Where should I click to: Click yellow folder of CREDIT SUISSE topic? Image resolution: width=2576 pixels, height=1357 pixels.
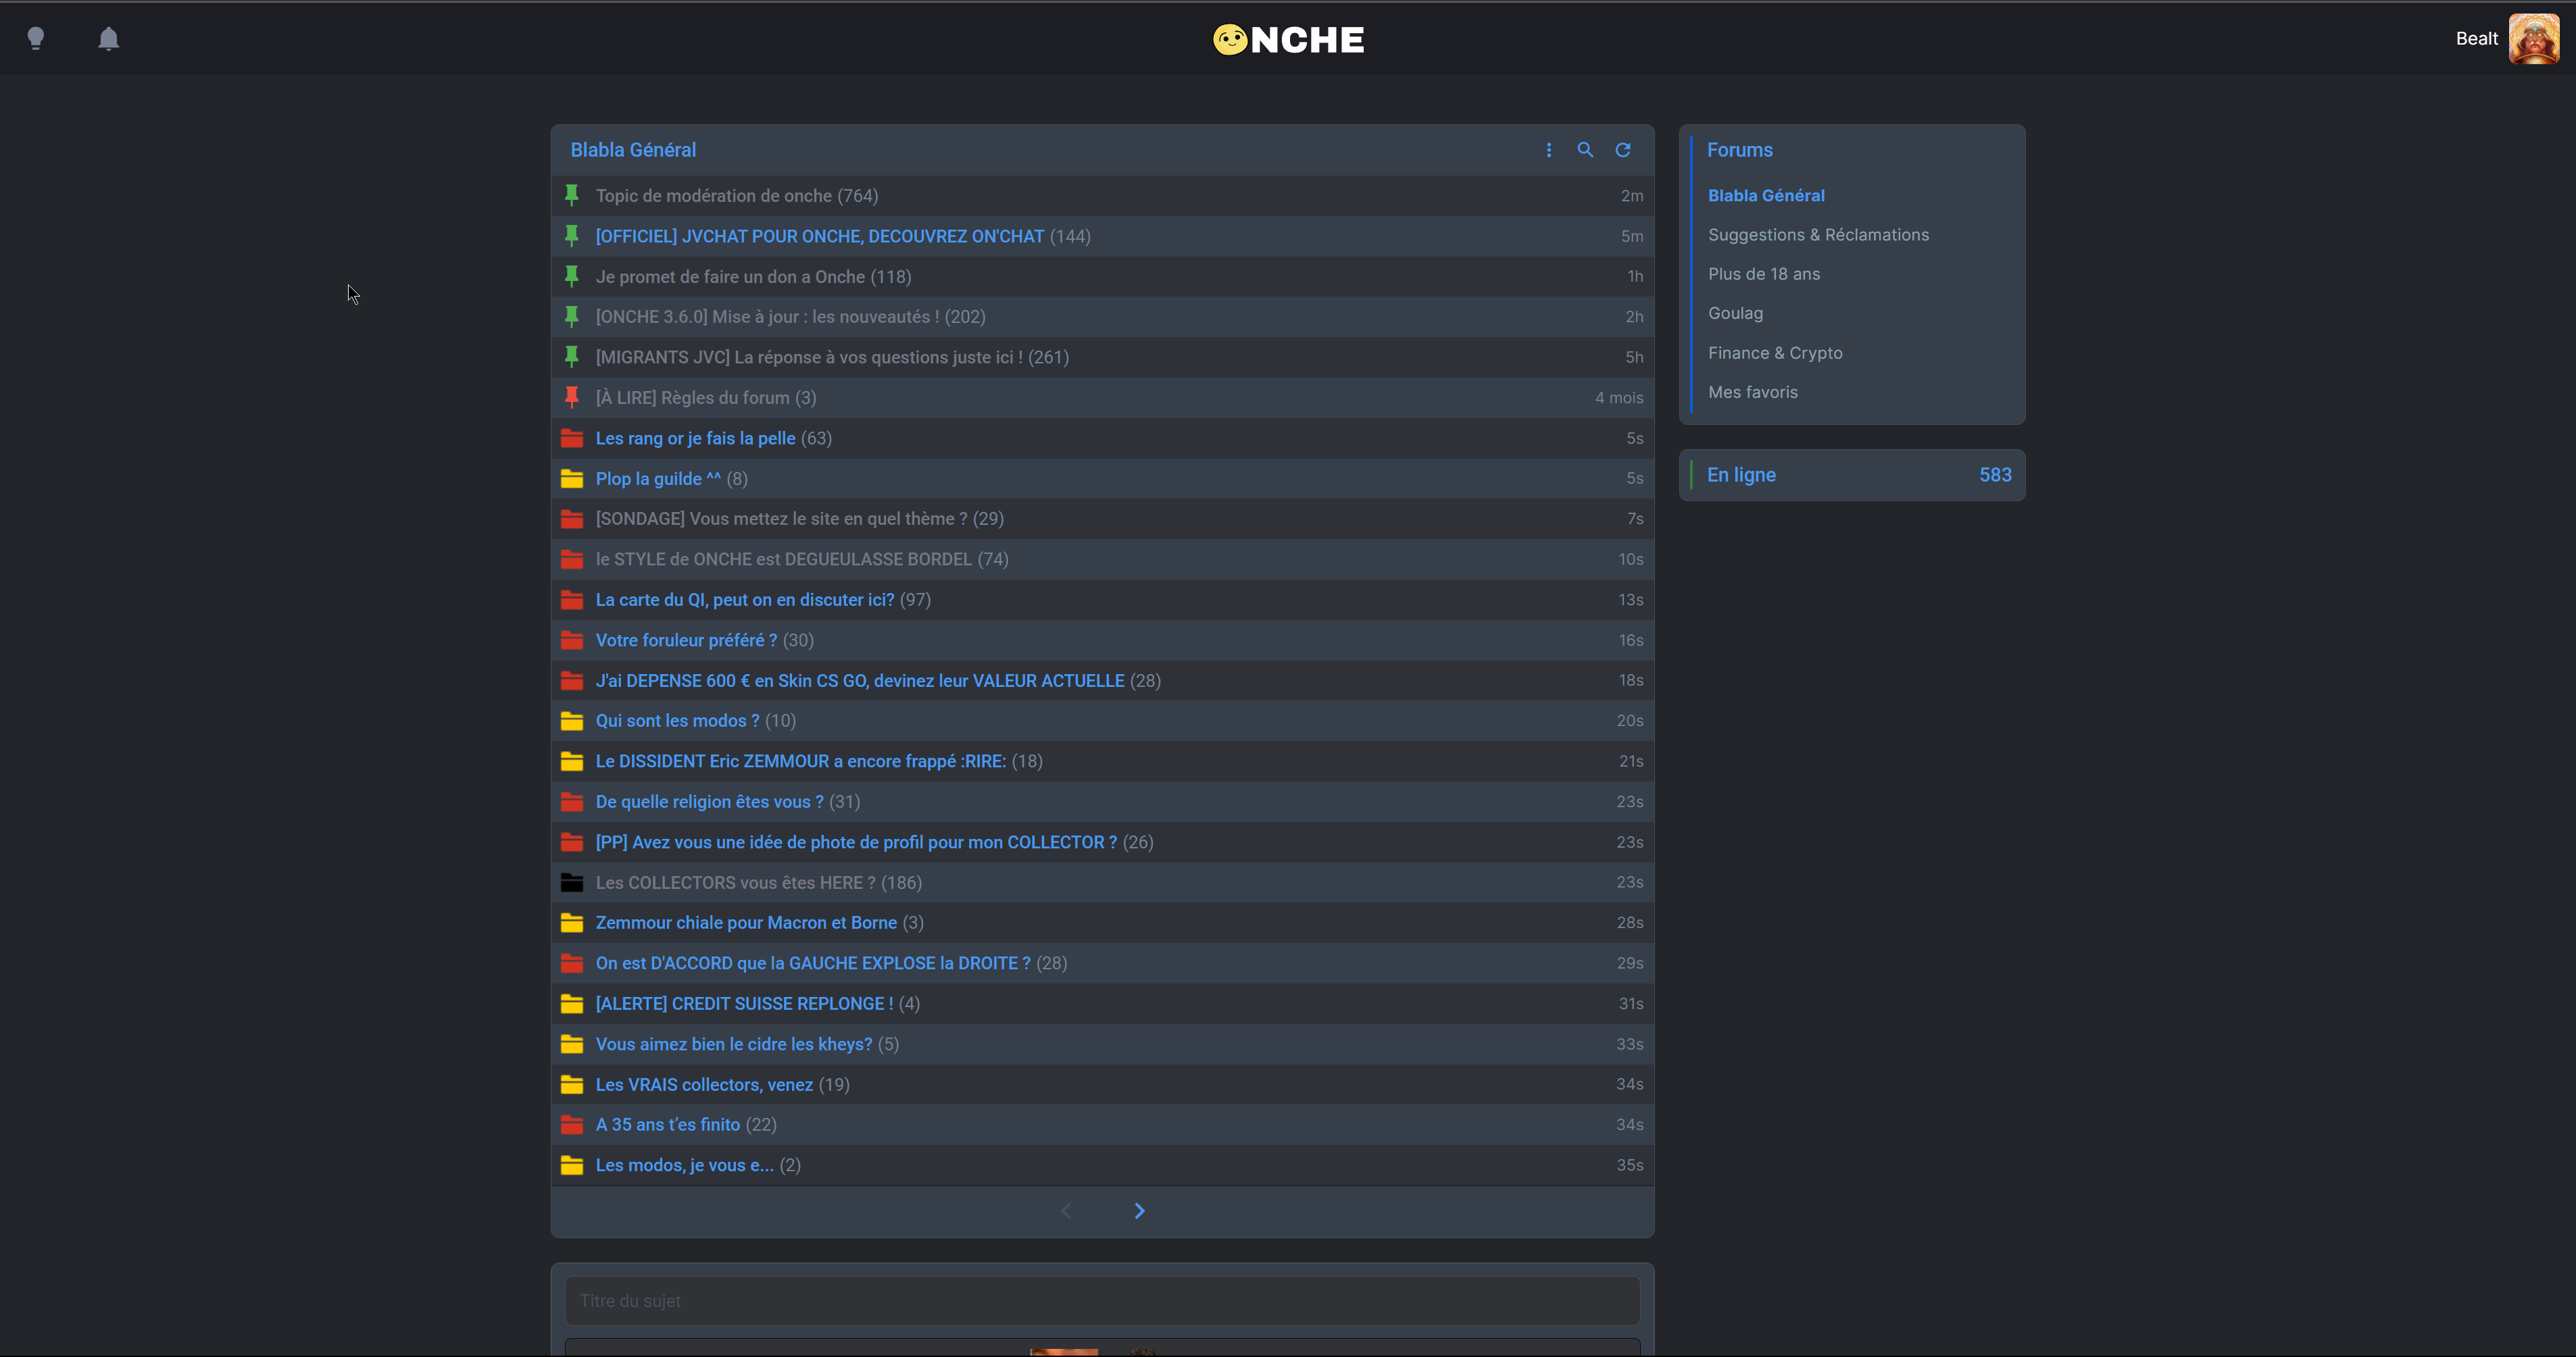click(572, 1003)
